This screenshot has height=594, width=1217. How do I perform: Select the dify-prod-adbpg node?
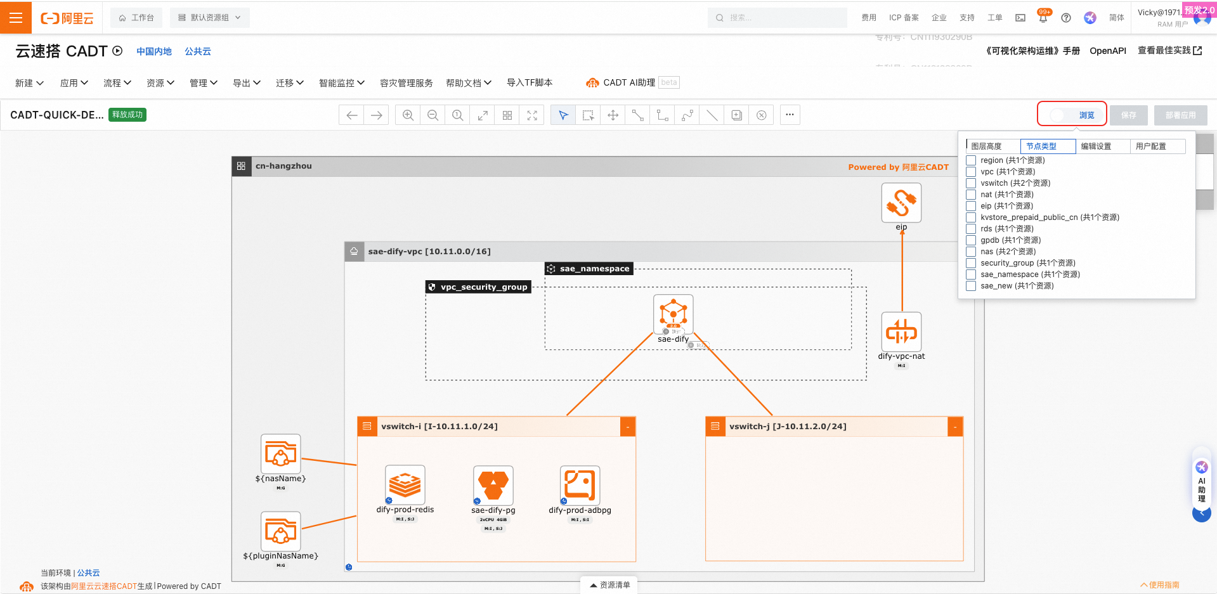coord(580,486)
